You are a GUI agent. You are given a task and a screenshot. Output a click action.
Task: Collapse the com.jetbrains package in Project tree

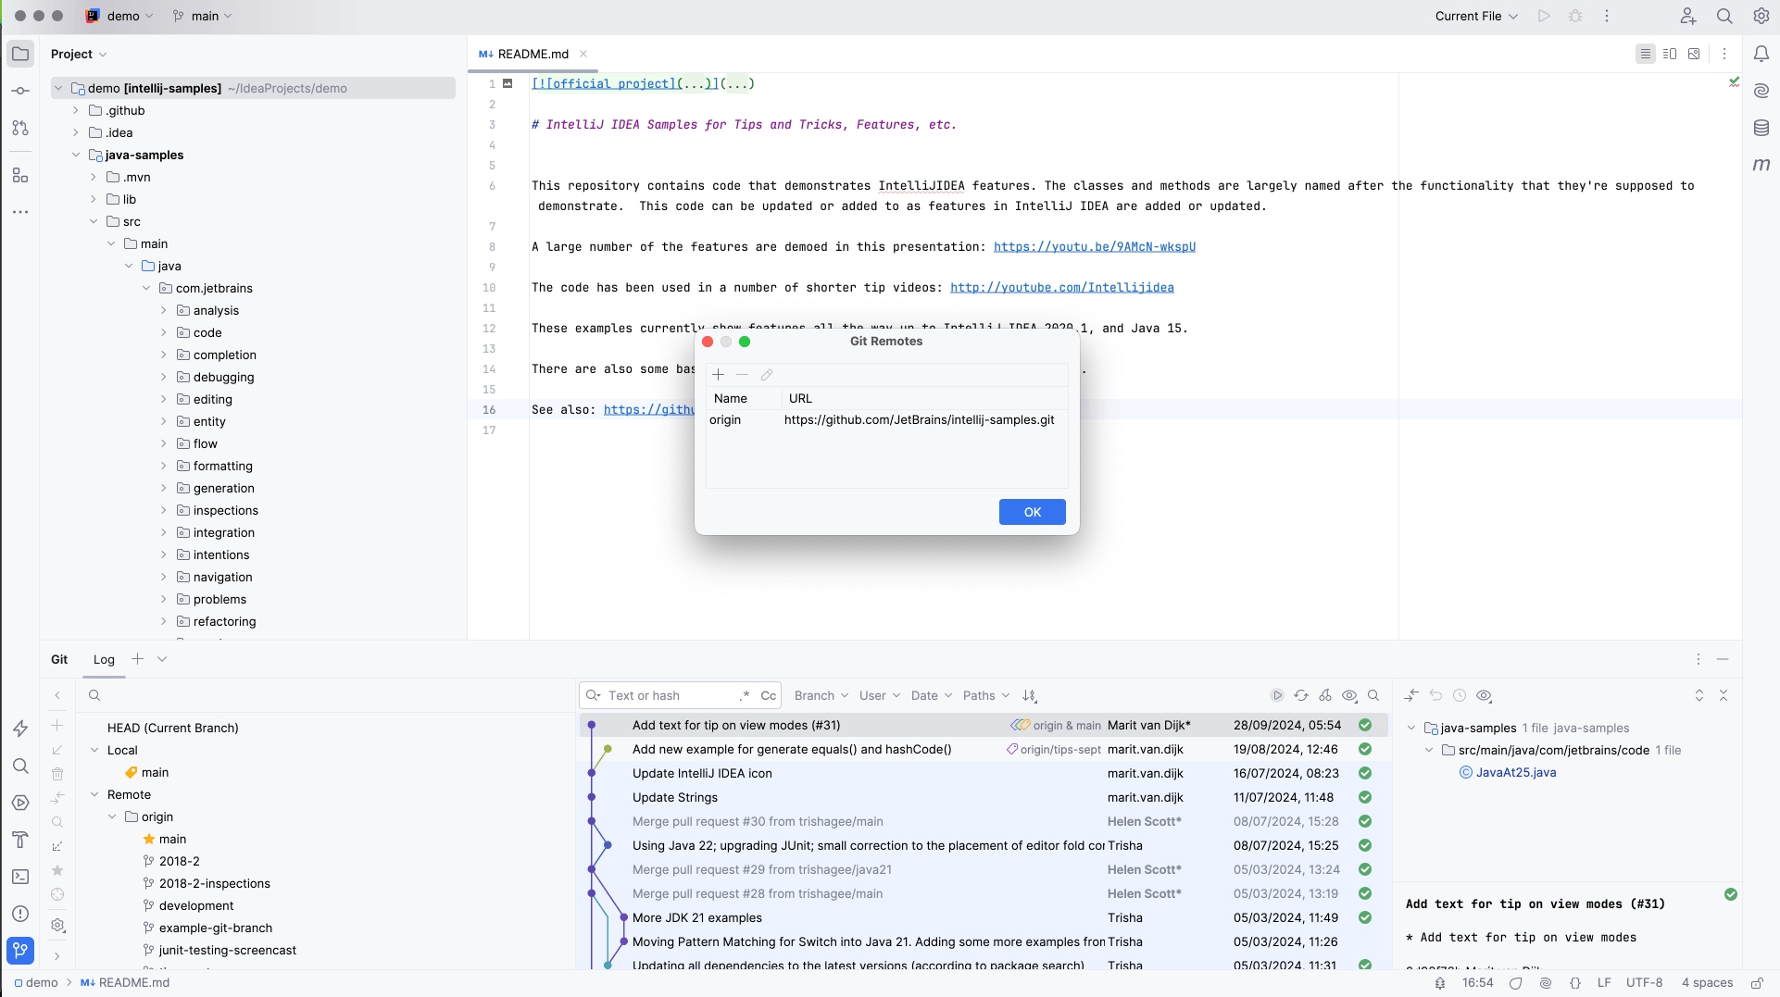(x=146, y=288)
